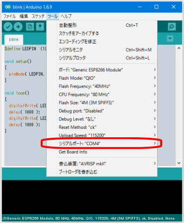Screen dimensions: 184x223
Task: Click inside the black console output area
Action: click(92, 197)
